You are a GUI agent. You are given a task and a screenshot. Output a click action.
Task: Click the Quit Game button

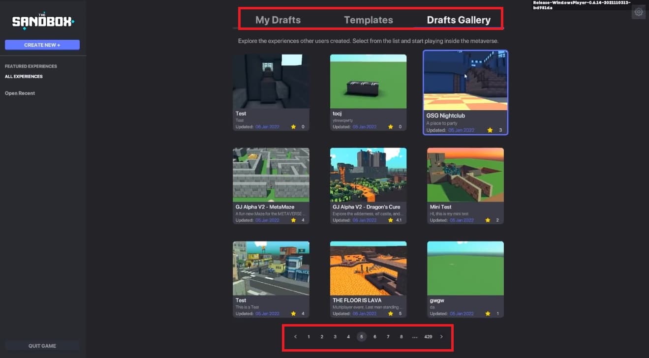click(42, 346)
